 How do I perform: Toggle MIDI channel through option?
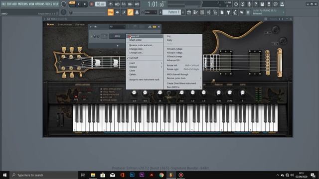(183, 75)
